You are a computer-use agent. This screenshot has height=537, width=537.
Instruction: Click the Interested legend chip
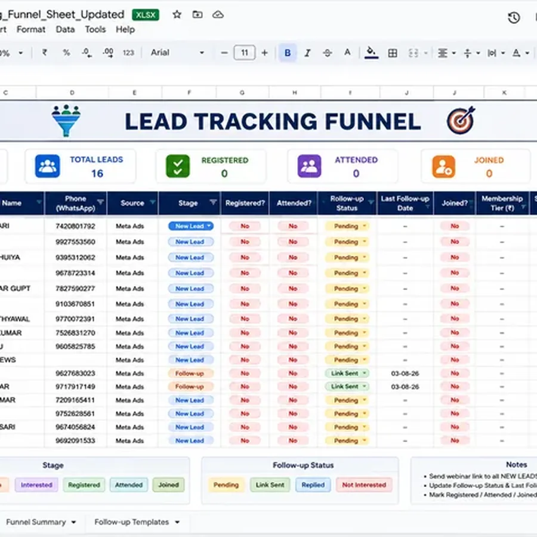pyautogui.click(x=36, y=485)
